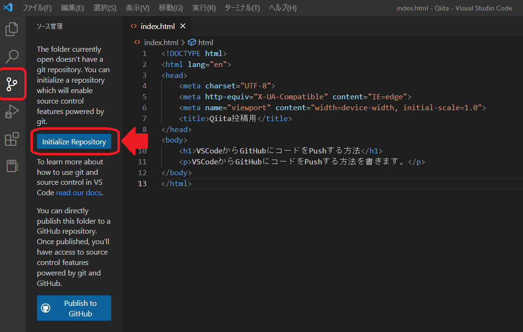Click the <!DOCTYPE html> line
This screenshot has width=523, height=332.
(194, 53)
